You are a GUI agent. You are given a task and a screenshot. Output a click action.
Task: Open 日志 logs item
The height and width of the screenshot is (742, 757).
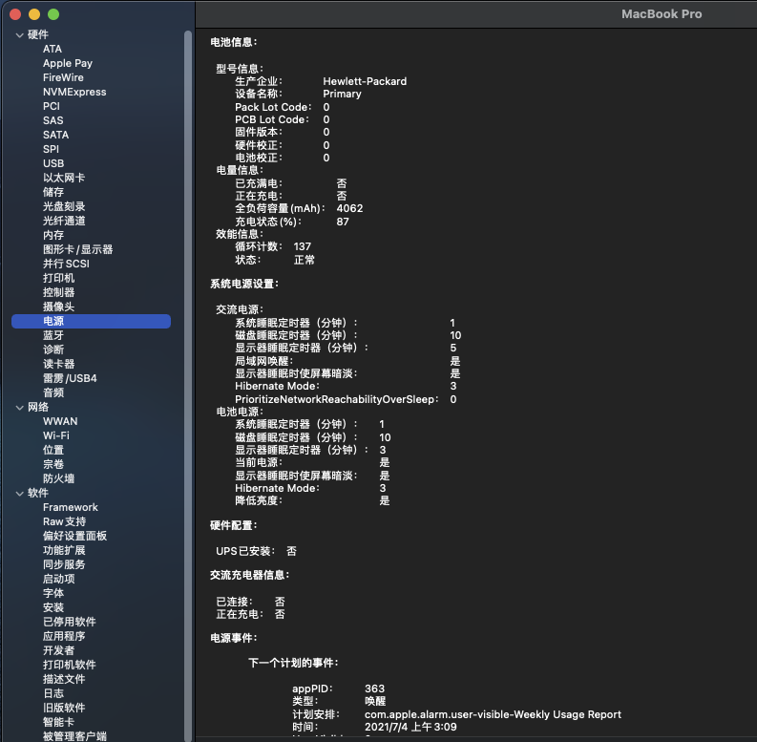pyautogui.click(x=53, y=693)
